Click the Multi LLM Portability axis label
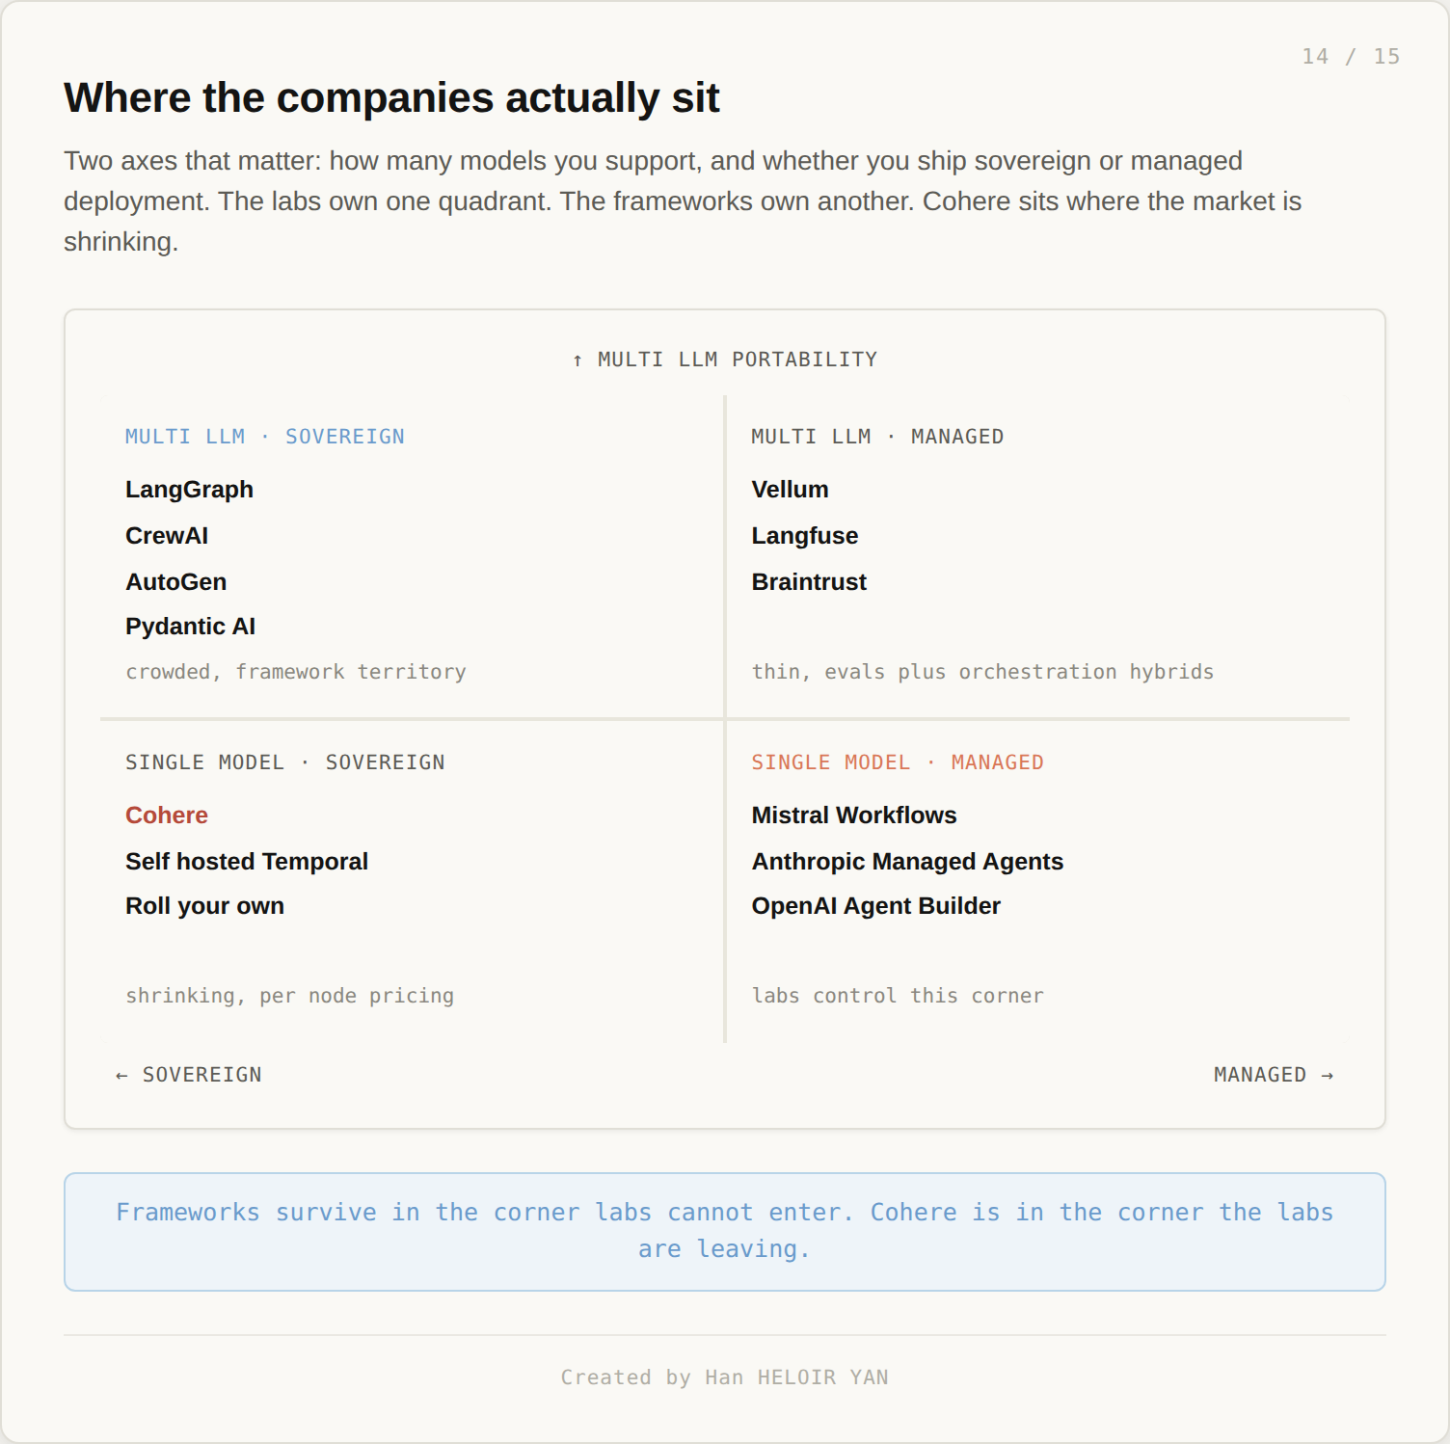Image resolution: width=1450 pixels, height=1444 pixels. click(725, 360)
